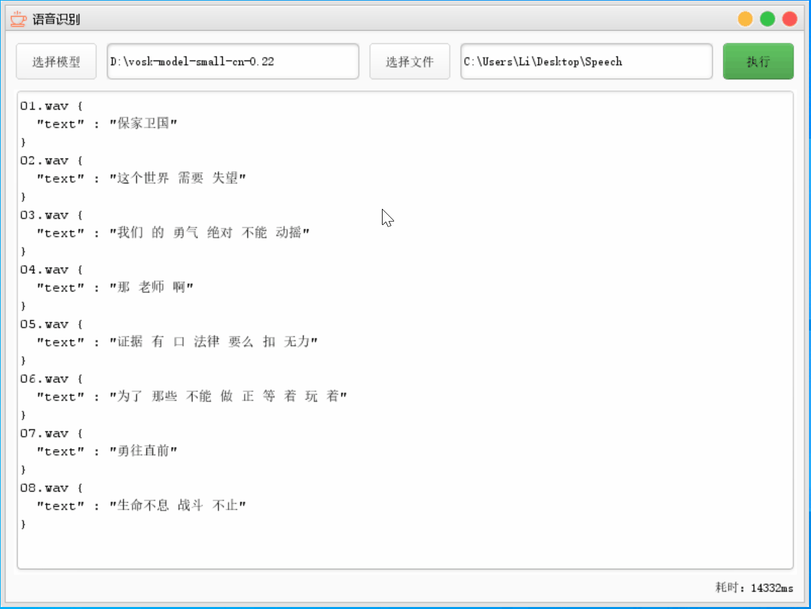This screenshot has width=811, height=609.
Task: Click the 选择模型 button
Action: coord(56,61)
